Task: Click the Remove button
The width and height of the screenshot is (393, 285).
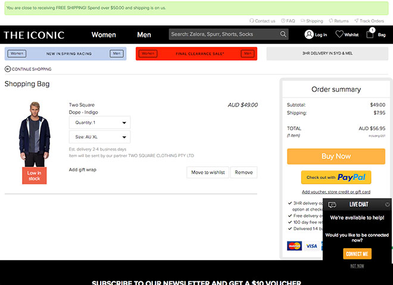Action: point(244,173)
